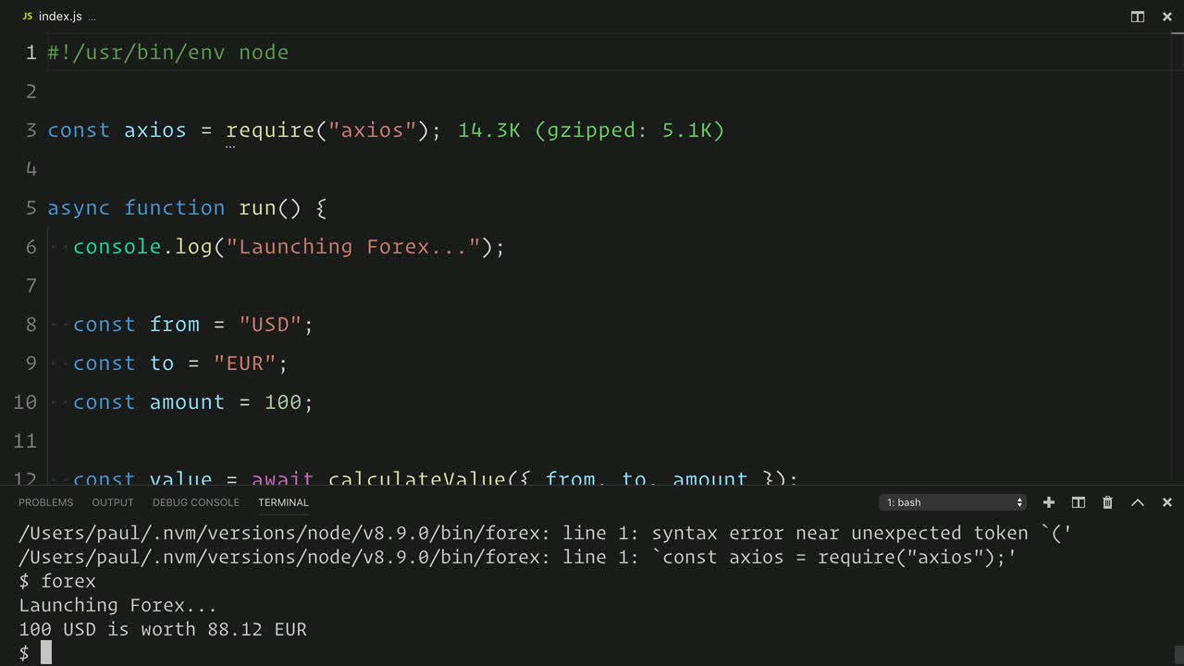Split the editor using the split icon
The width and height of the screenshot is (1184, 666).
pos(1137,16)
